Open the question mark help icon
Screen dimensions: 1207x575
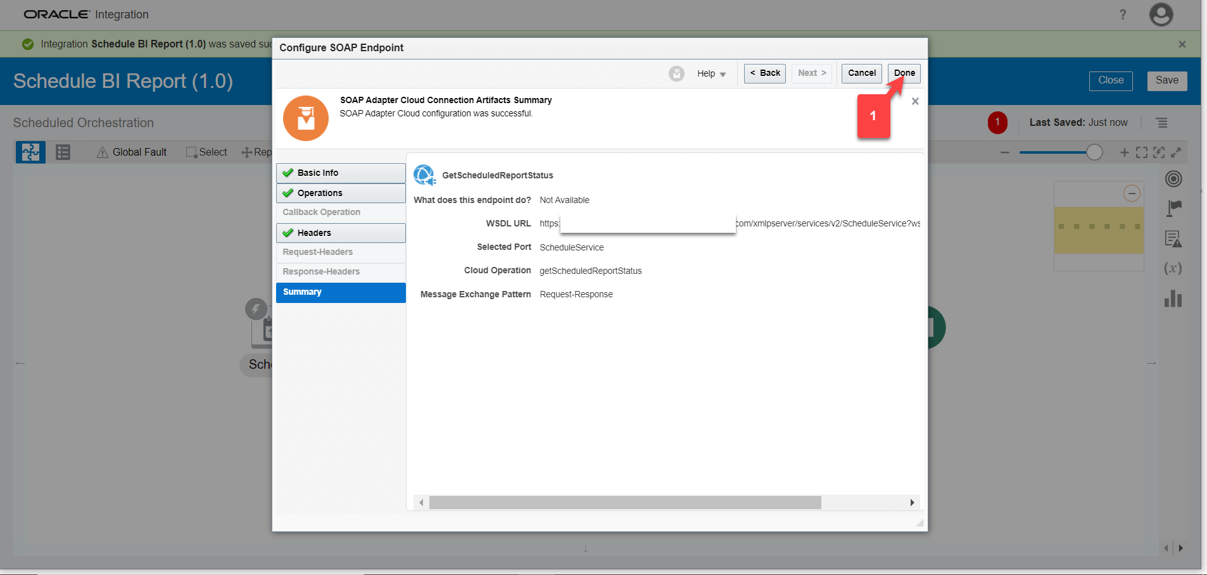tap(1123, 15)
